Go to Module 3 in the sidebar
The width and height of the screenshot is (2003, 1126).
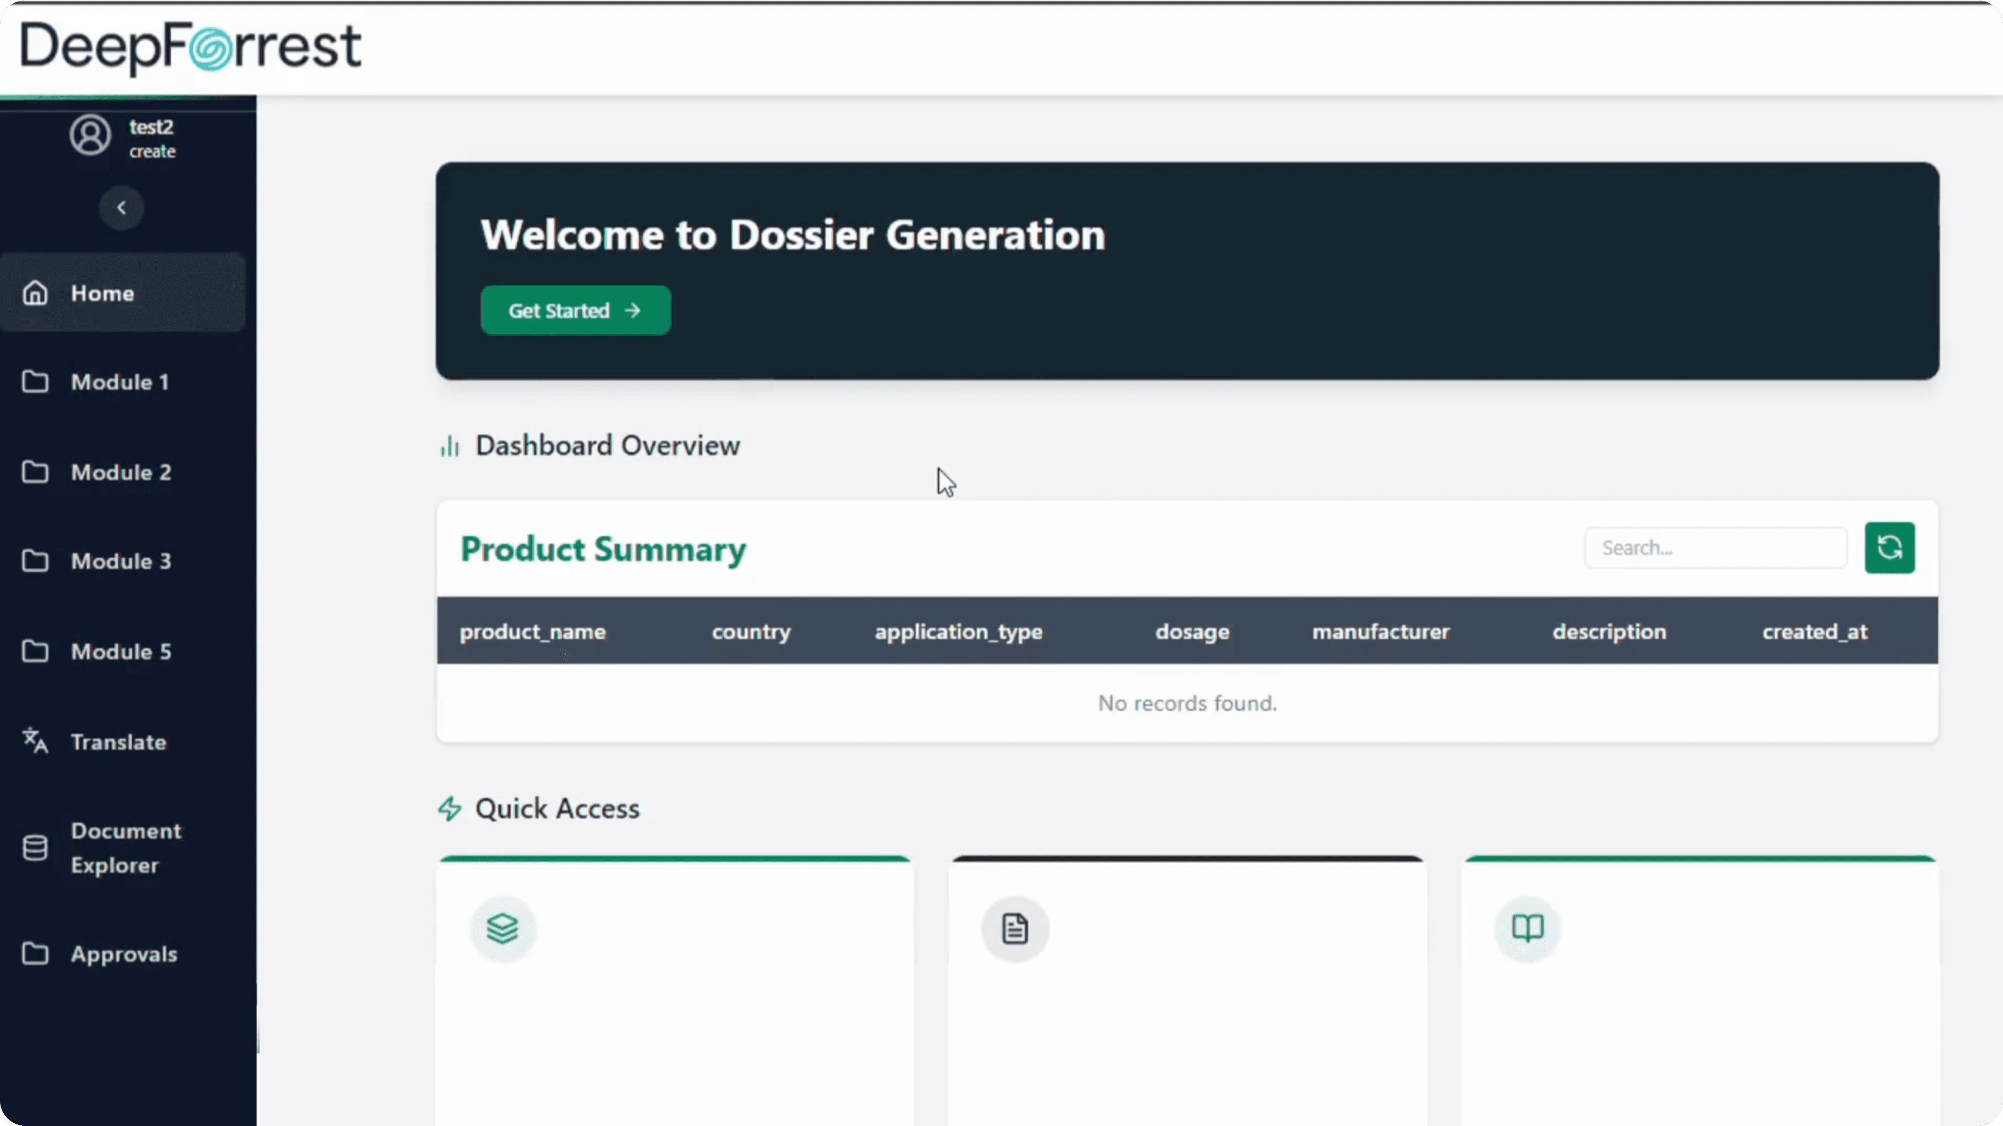click(x=120, y=561)
